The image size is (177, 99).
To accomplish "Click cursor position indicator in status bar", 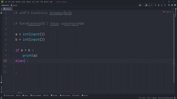I will (140, 98).
